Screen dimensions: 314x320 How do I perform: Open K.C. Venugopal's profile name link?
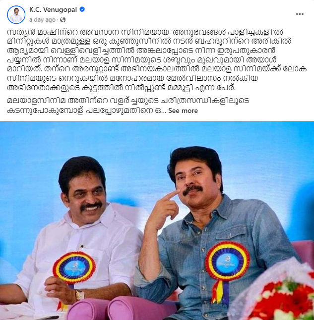(x=53, y=9)
